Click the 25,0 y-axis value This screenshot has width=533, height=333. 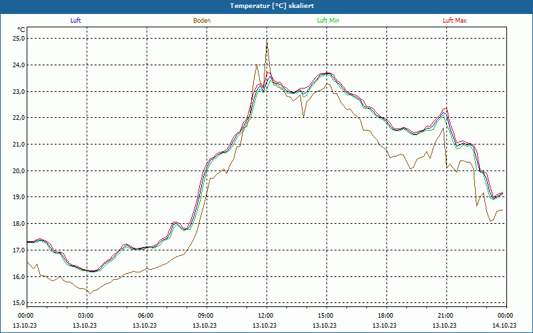tap(19, 39)
